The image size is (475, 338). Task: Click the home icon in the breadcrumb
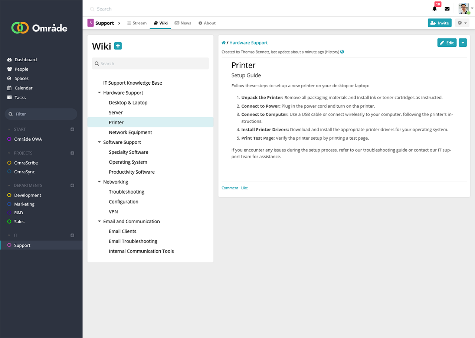tap(223, 43)
